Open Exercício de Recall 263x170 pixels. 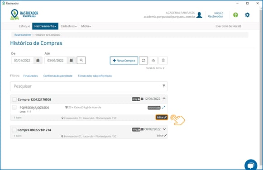pyautogui.click(x=228, y=26)
